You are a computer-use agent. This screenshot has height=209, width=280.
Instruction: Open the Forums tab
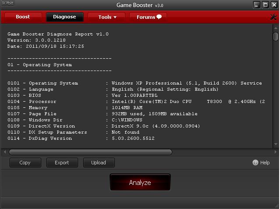(149, 17)
